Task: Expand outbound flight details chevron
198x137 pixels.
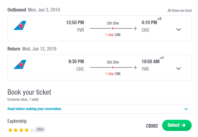Action: 179,29
